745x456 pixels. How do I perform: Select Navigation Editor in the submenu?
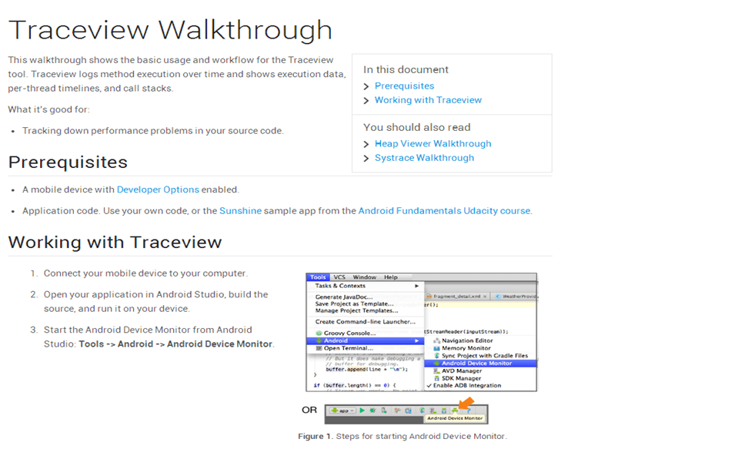tap(467, 340)
